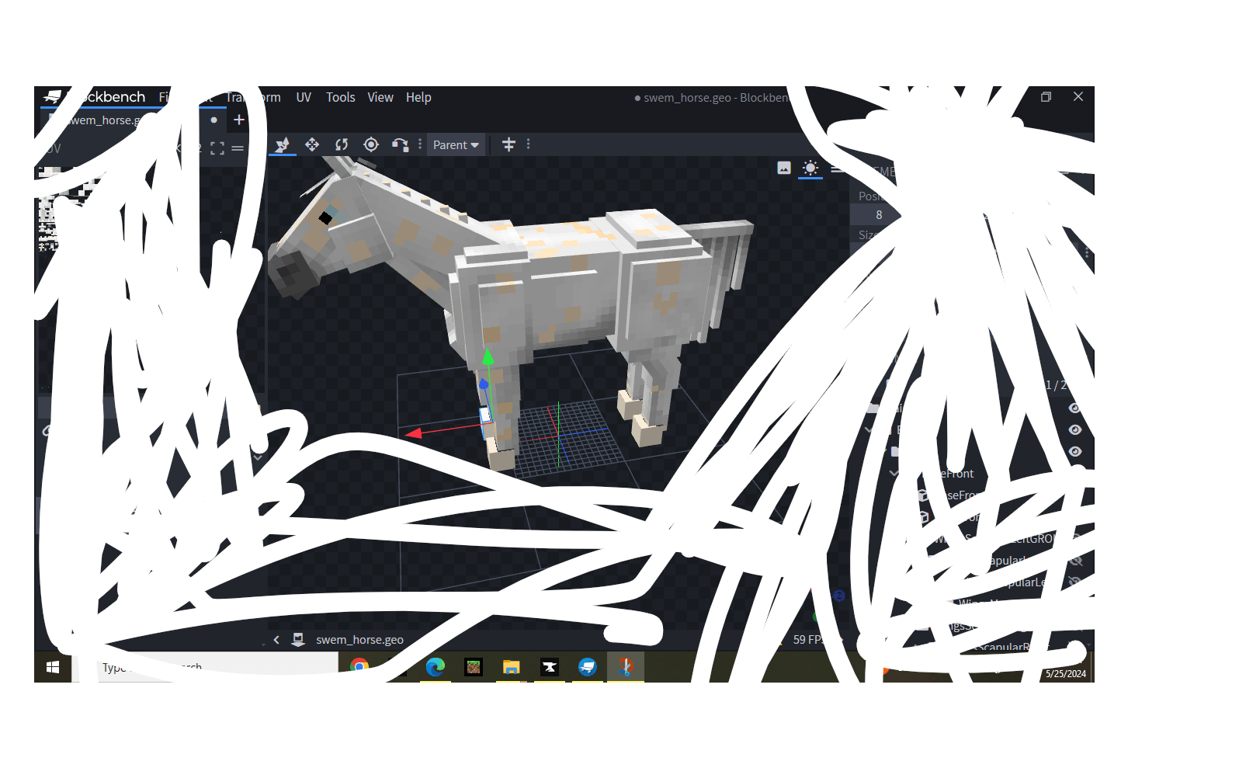Toggle viewport shading sun icon

(x=810, y=168)
